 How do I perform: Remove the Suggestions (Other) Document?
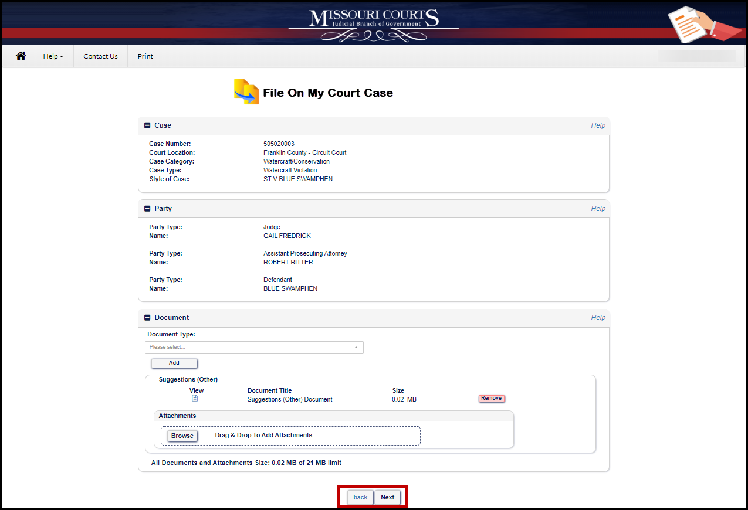492,399
